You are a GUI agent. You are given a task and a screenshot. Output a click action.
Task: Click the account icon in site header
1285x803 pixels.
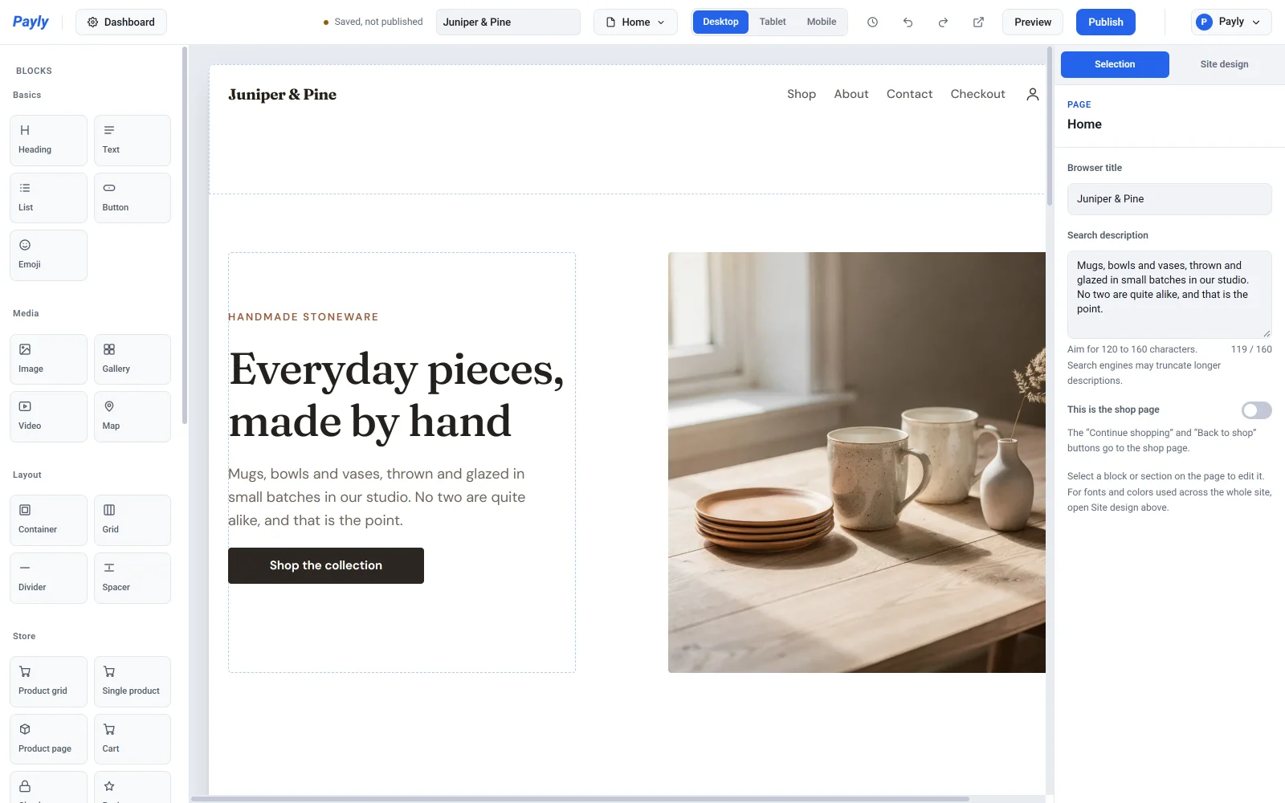pos(1033,94)
